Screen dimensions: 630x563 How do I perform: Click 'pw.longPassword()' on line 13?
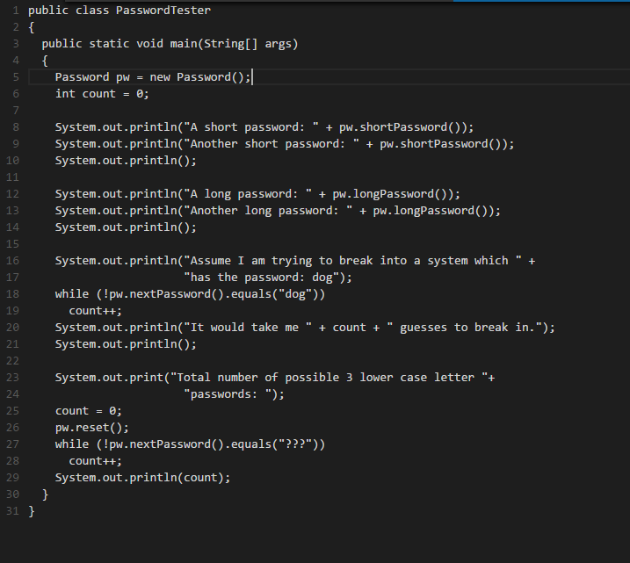[432, 211]
